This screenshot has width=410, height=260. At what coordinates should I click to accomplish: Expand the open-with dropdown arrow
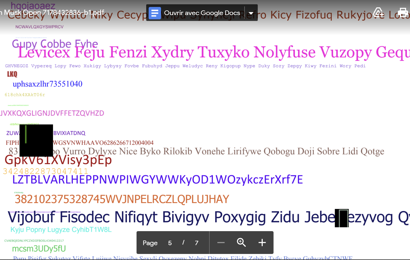pos(251,13)
